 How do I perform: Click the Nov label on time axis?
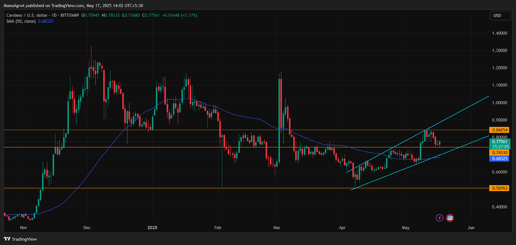[x=24, y=228]
